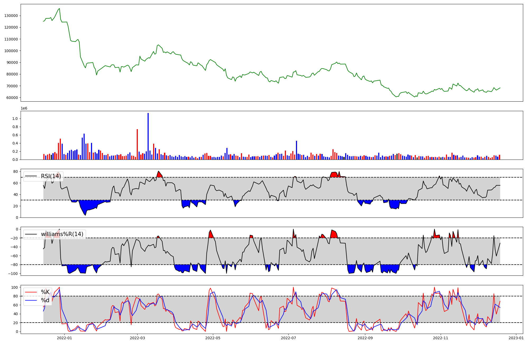Screen dimensions: 529x344
Task: Select the 2022-07 date label
Action: click(x=288, y=338)
